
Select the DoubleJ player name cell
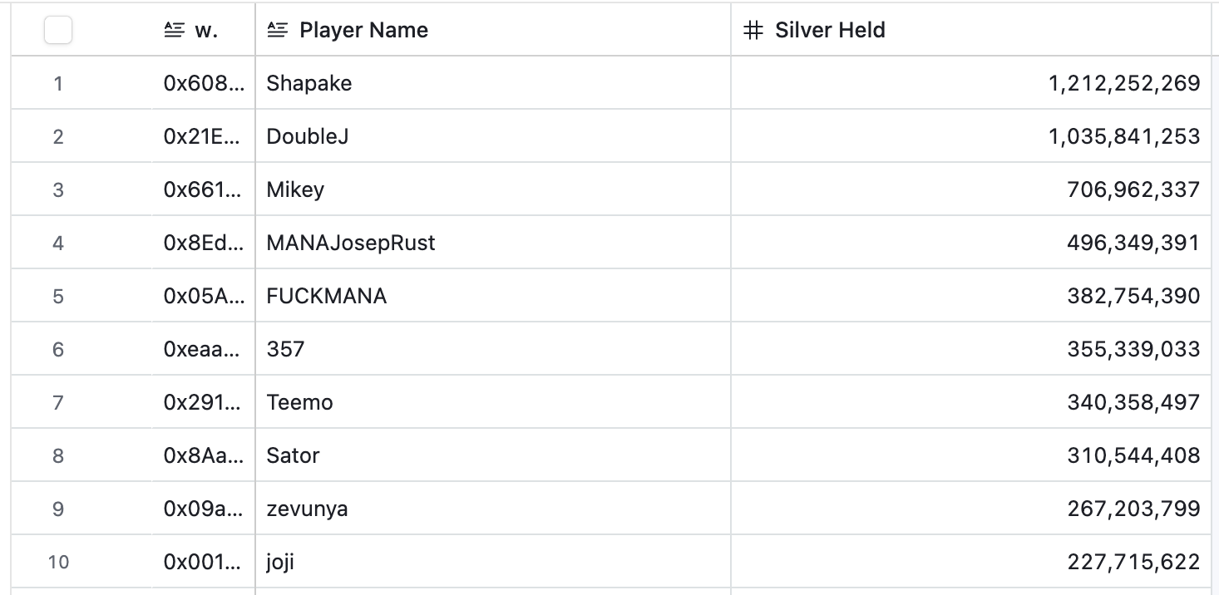coord(308,136)
